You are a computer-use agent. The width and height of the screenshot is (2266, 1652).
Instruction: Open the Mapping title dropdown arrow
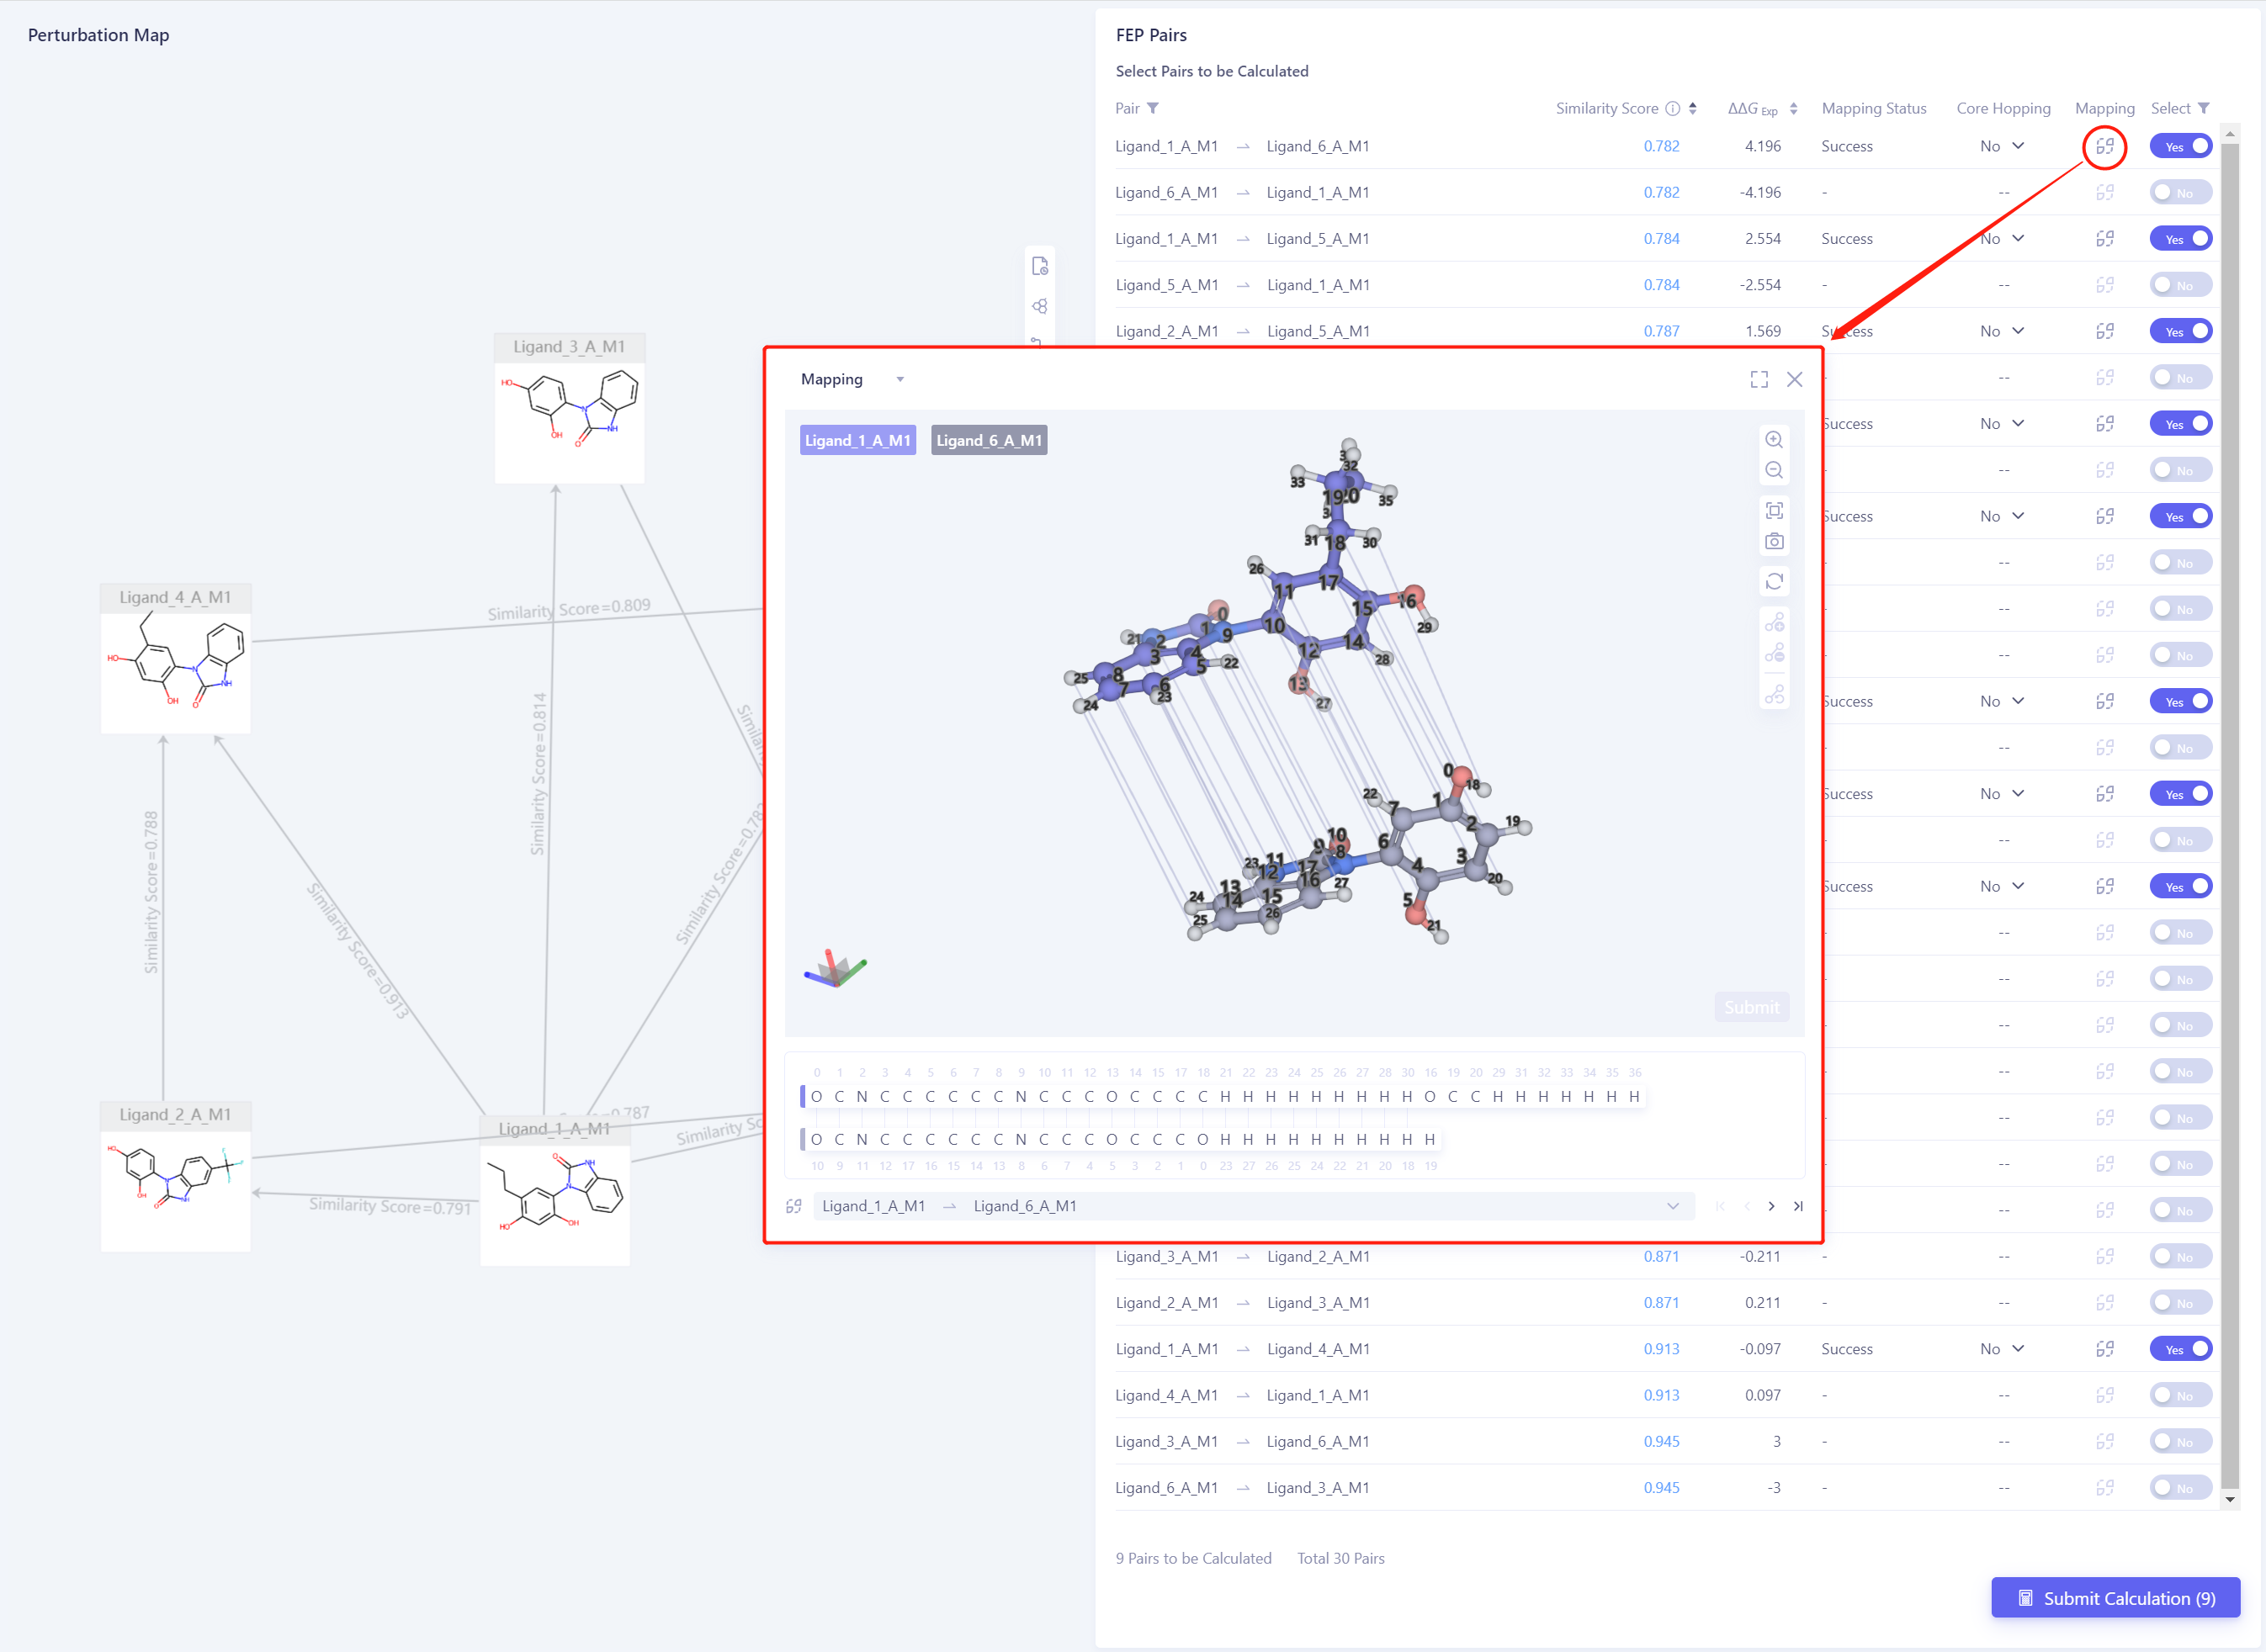tap(900, 380)
